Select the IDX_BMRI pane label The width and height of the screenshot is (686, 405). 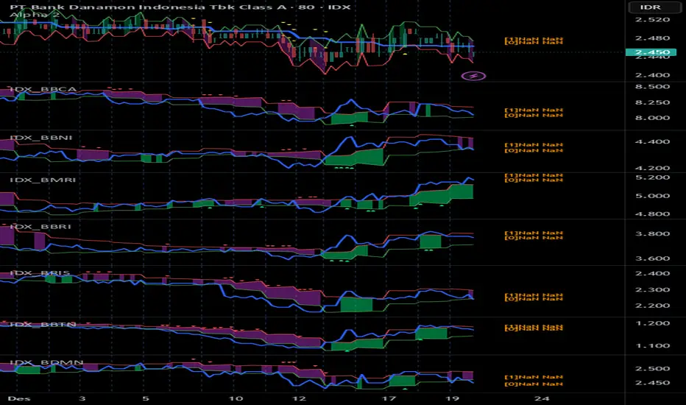click(43, 180)
